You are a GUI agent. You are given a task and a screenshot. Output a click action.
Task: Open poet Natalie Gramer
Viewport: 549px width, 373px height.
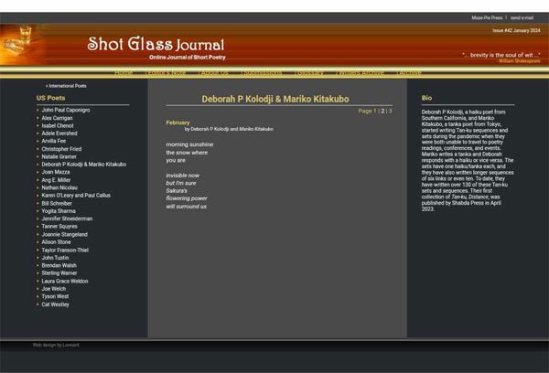[x=59, y=156]
